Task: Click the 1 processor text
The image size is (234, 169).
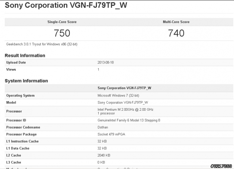Action: click(x=106, y=113)
